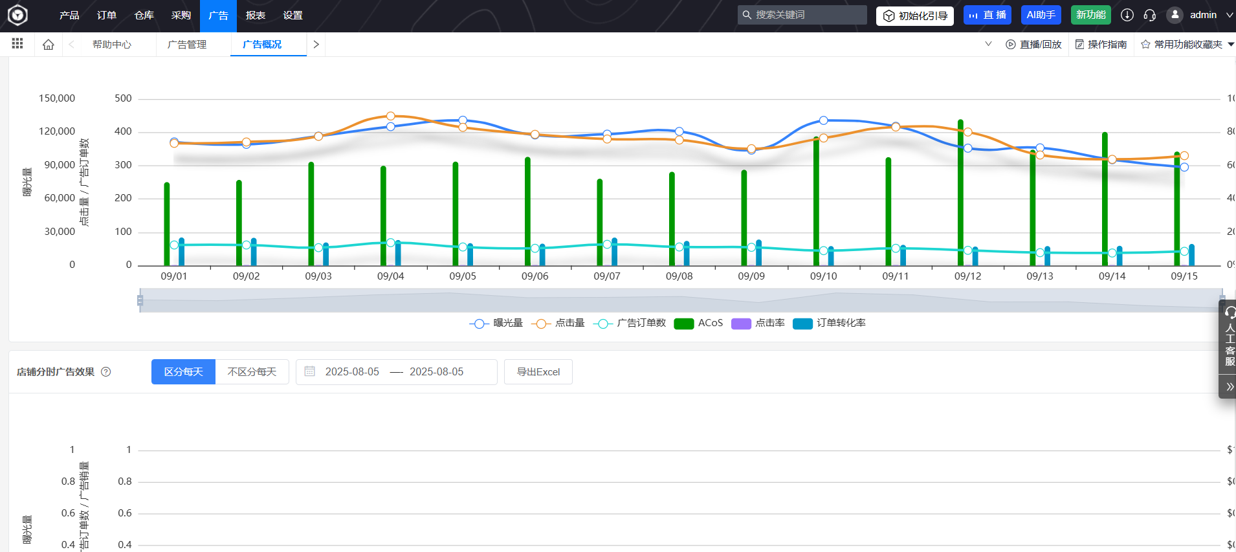Click the help question mark beside 店铺分时广告效果
Viewport: 1236px width, 552px height.
(106, 372)
